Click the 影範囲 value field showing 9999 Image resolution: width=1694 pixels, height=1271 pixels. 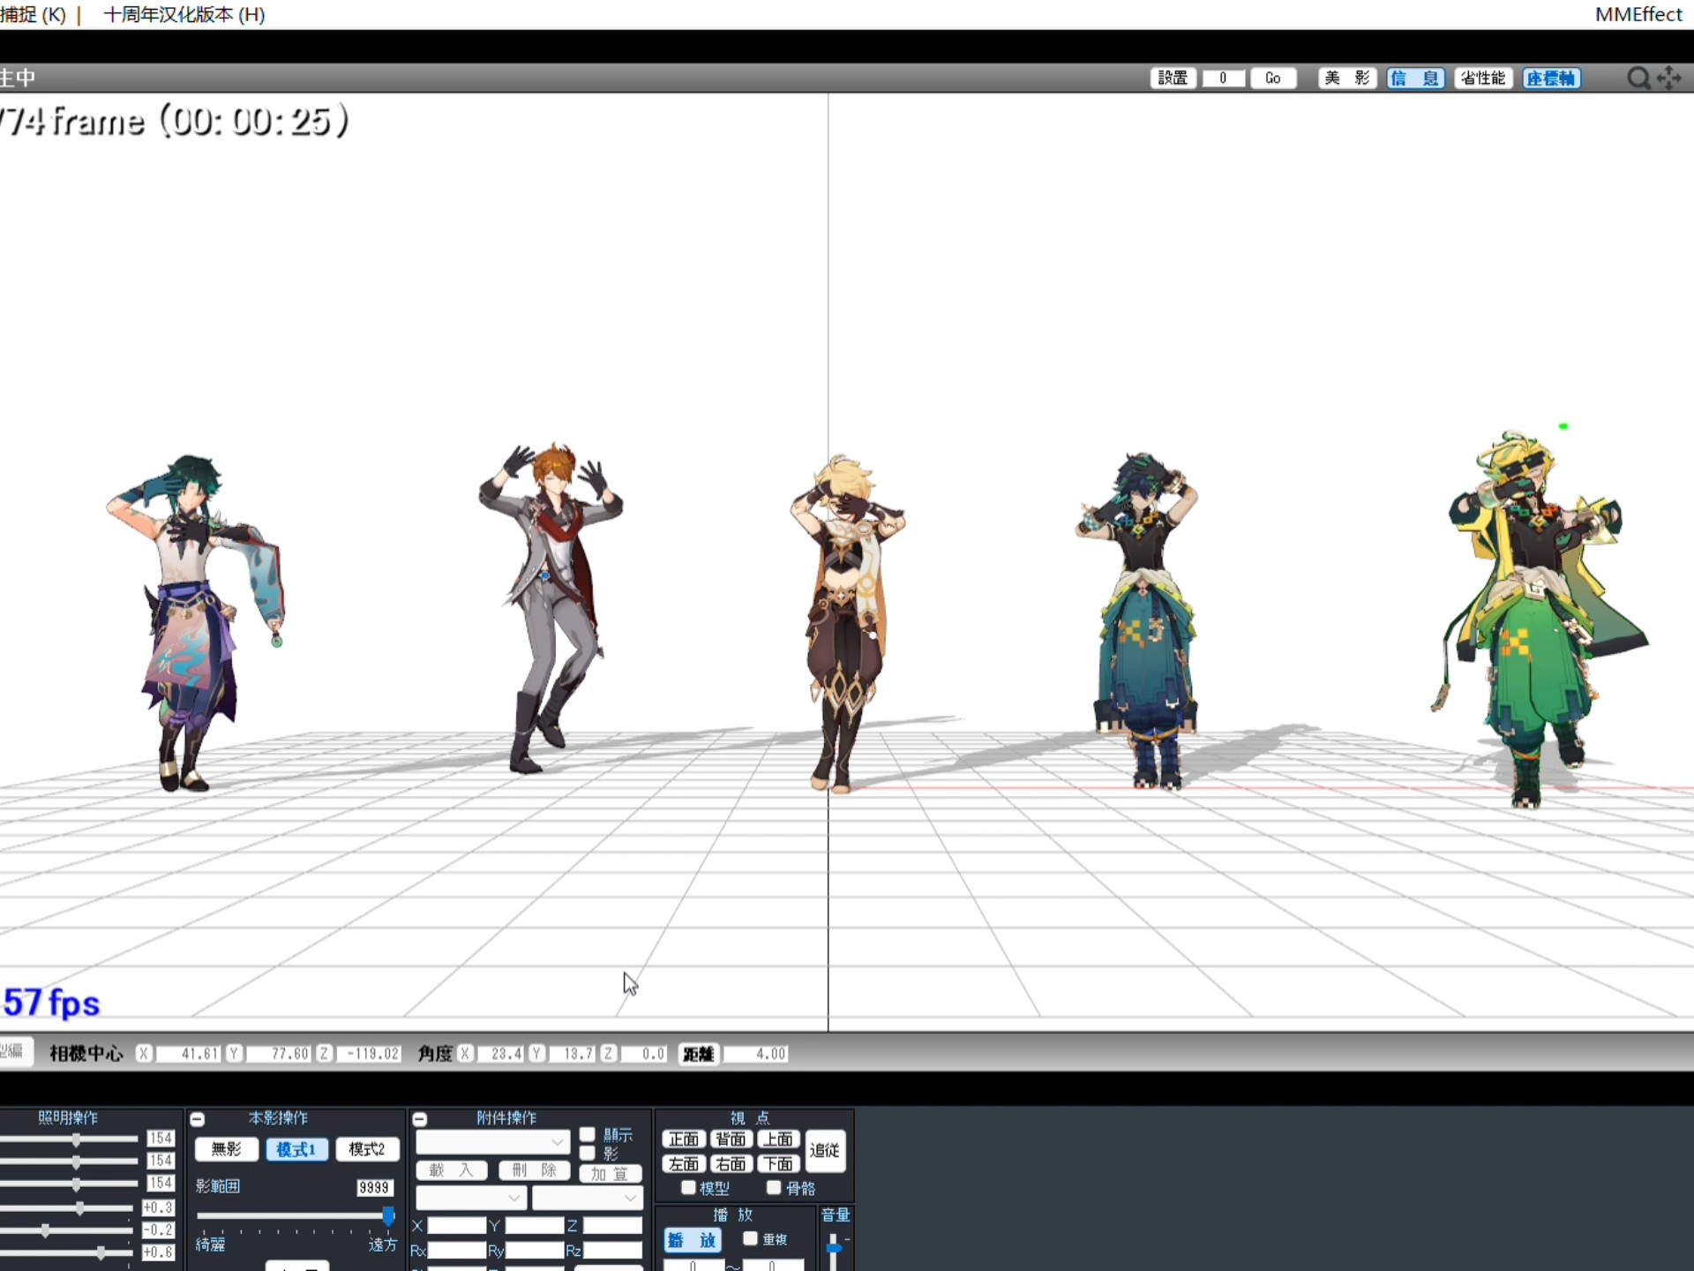[374, 1187]
